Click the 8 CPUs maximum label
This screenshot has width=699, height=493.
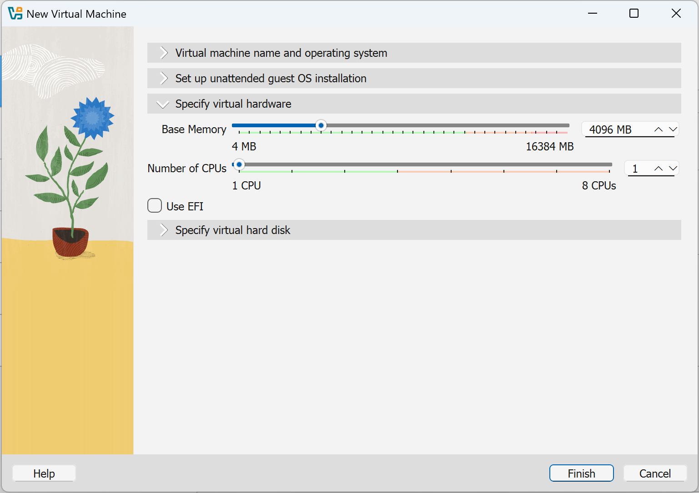pos(599,186)
